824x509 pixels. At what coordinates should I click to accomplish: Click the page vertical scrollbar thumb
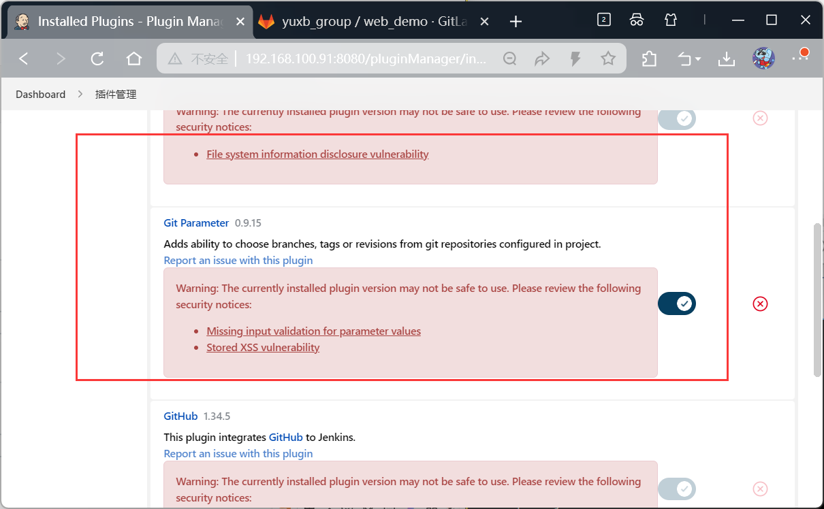817,299
